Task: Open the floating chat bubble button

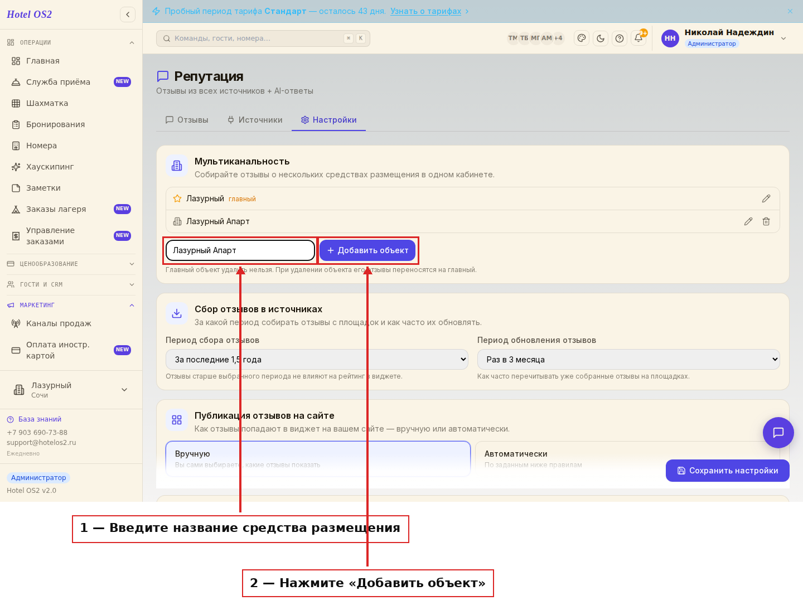Action: coord(778,433)
